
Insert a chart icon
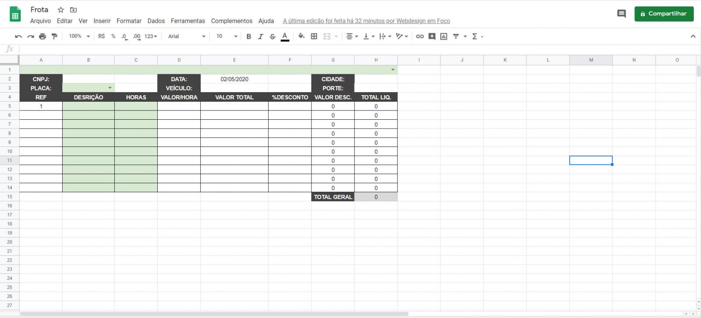pyautogui.click(x=444, y=36)
